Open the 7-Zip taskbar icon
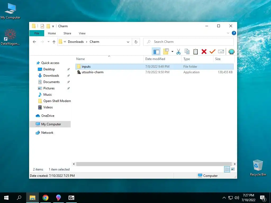 click(71, 198)
